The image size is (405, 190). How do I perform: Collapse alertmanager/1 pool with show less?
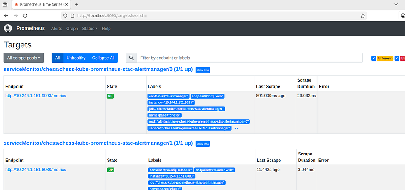(202, 144)
